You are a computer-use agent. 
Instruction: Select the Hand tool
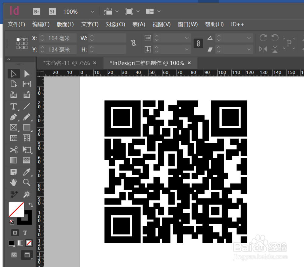pos(14,182)
